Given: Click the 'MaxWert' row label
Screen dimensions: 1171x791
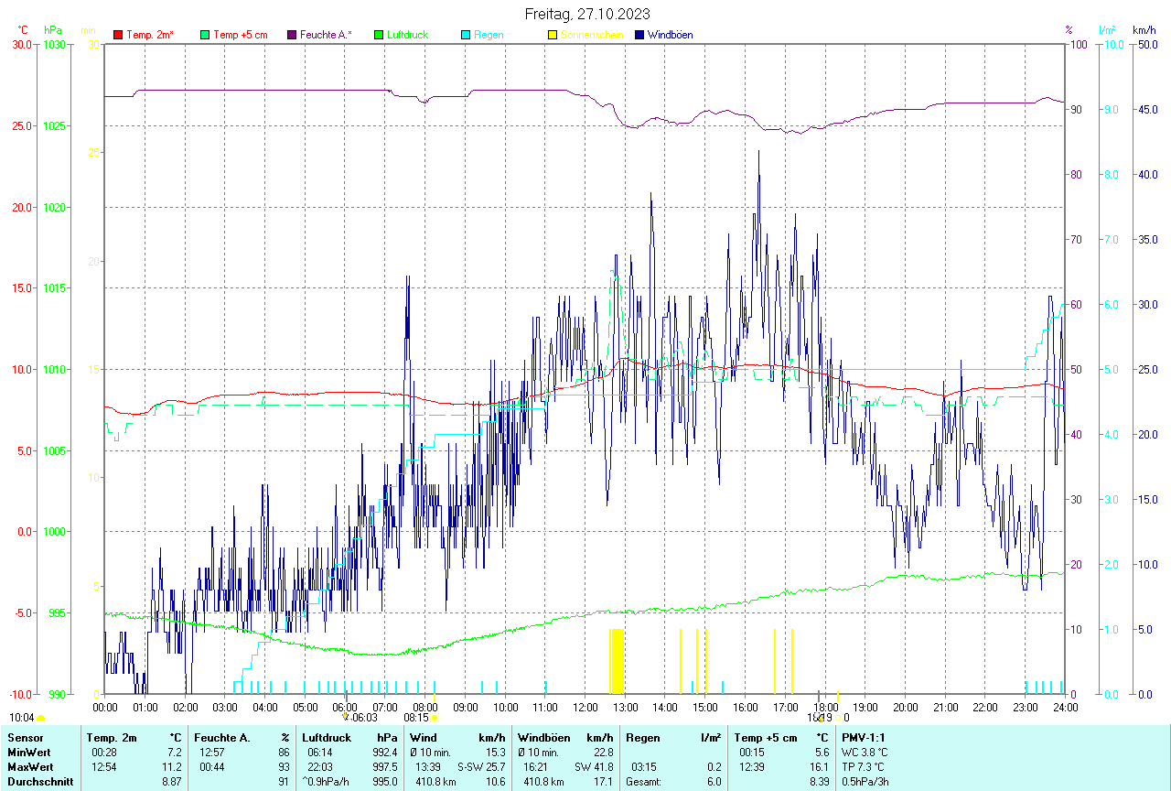Looking at the screenshot, I should [30, 766].
